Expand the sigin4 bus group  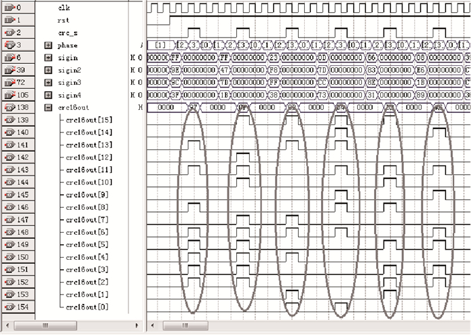tap(48, 95)
